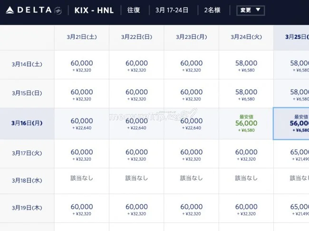The height and width of the screenshot is (231, 309).
Task: Open the 変更 dropdown
Action: pyautogui.click(x=251, y=10)
